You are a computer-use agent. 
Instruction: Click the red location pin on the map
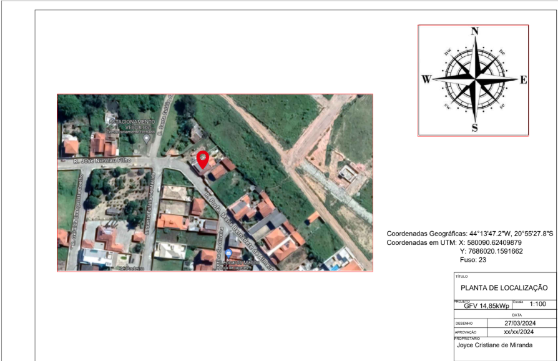(x=202, y=159)
